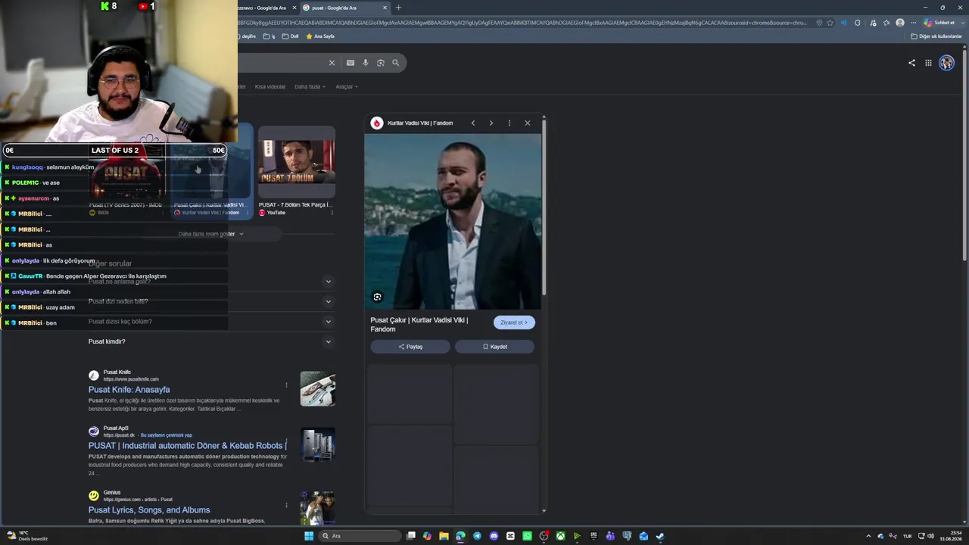
Task: Click the Fandom logo in preview header
Action: tap(377, 123)
